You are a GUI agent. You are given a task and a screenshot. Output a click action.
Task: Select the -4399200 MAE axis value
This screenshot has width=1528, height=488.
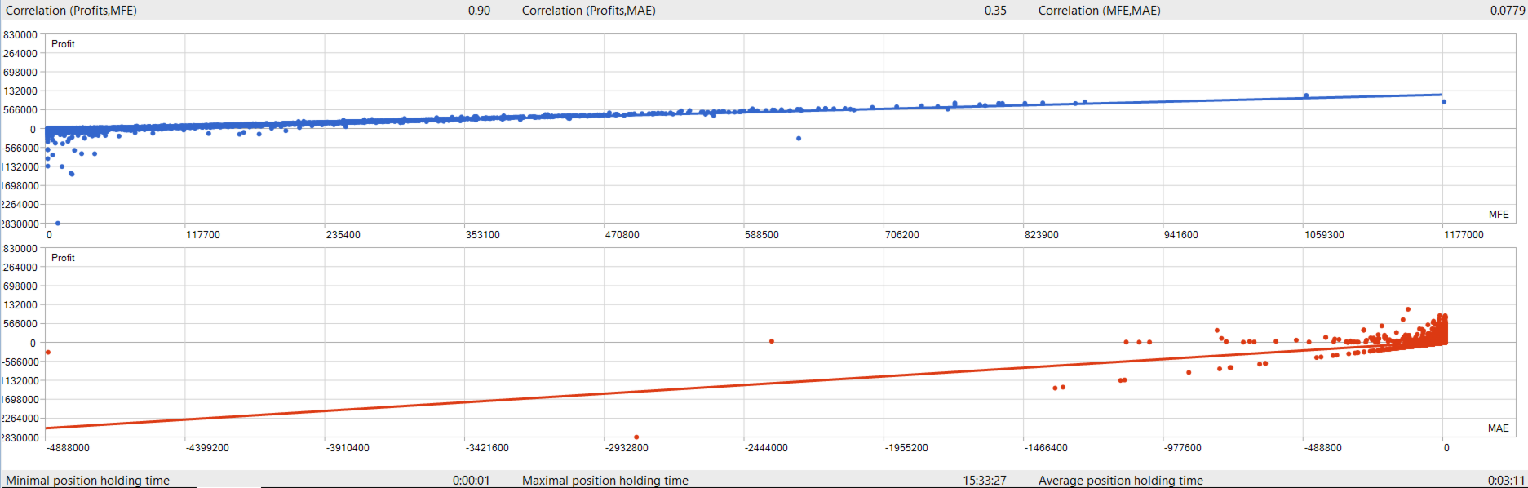pyautogui.click(x=207, y=448)
